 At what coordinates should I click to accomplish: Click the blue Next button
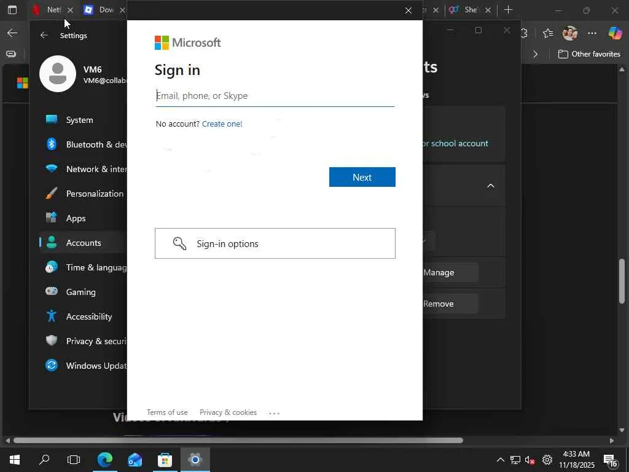[x=362, y=177]
